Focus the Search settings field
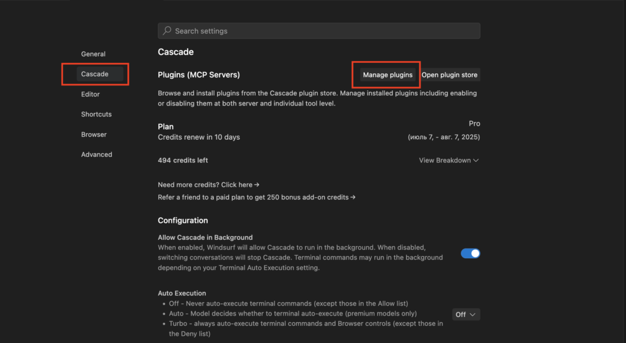The image size is (626, 343). click(319, 31)
